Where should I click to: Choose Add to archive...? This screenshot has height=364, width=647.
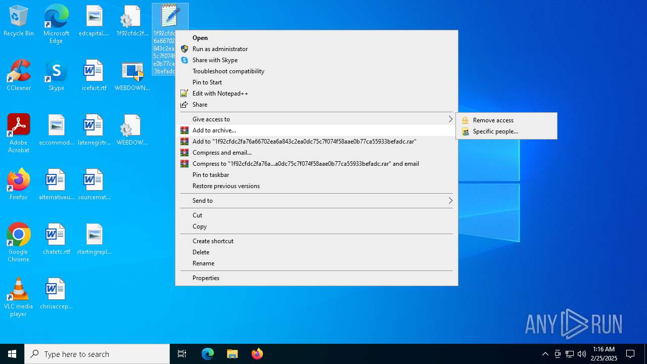(x=316, y=130)
